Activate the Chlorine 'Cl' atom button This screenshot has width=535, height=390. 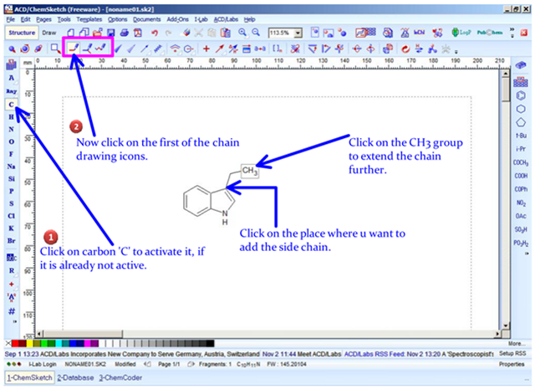coord(11,216)
